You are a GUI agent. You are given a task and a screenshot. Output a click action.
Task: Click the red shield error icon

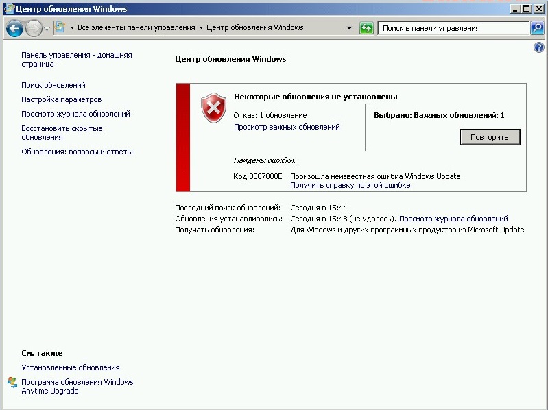point(213,109)
